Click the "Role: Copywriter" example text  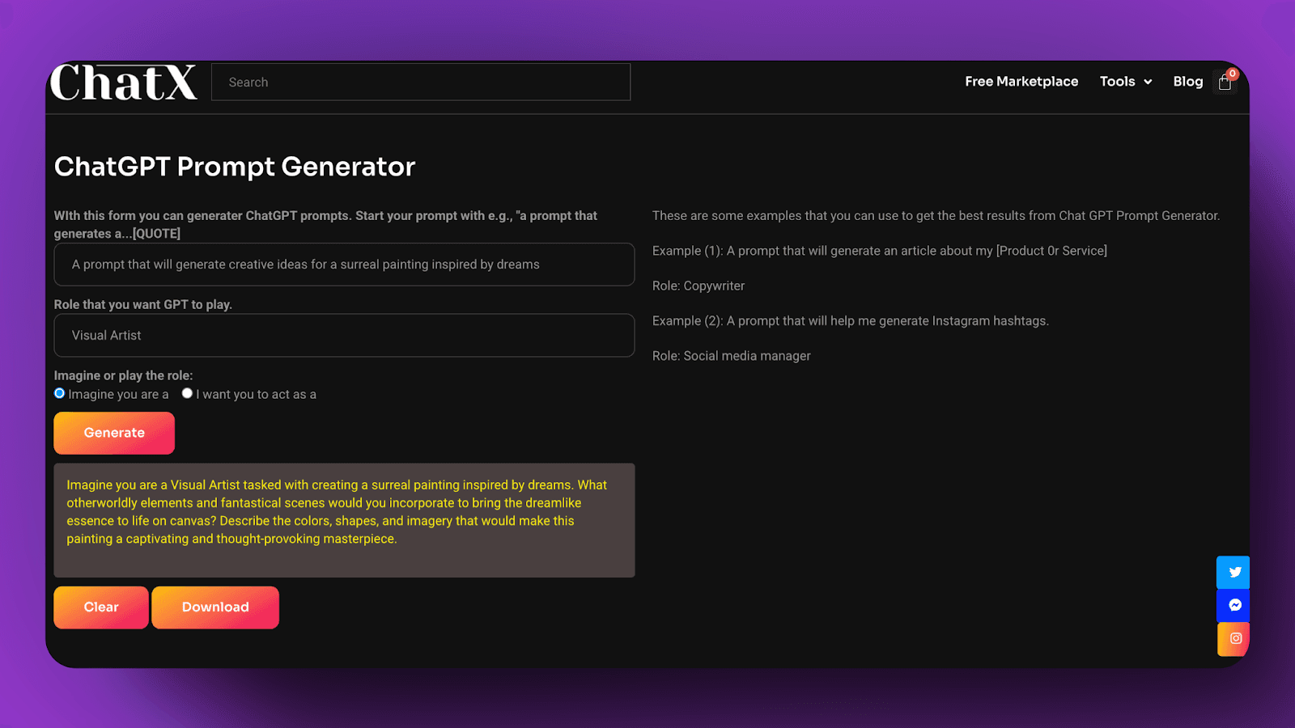click(x=698, y=286)
